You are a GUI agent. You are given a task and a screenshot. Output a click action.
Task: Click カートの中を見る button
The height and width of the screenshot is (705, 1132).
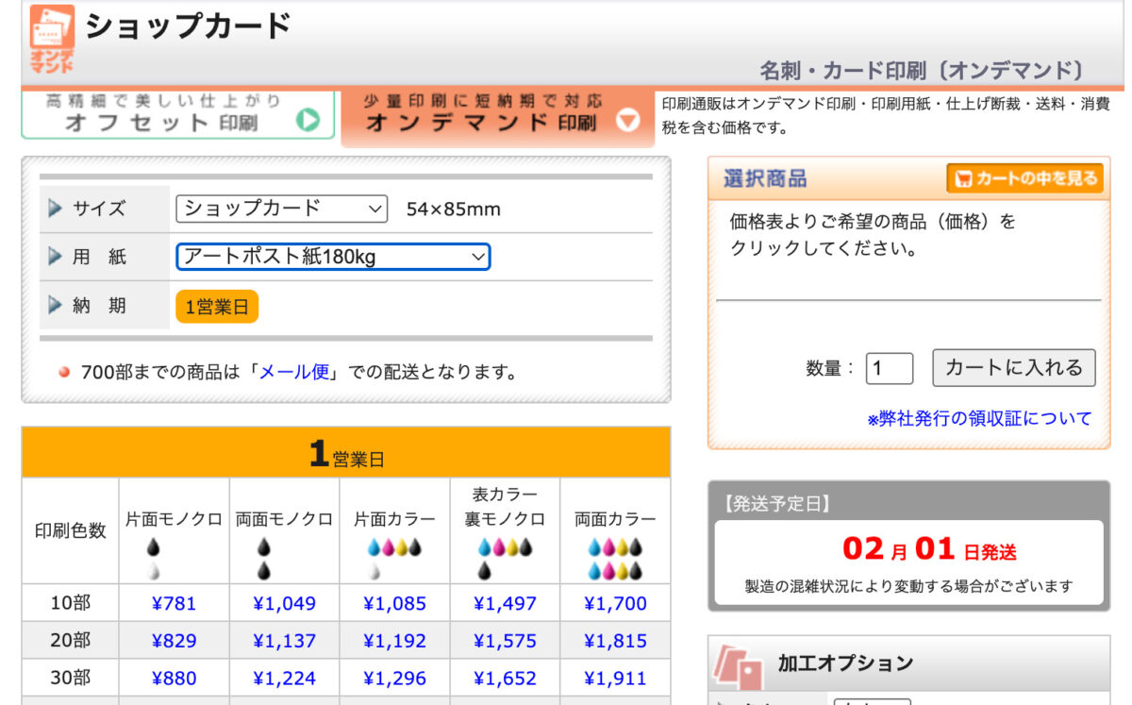[x=1024, y=178]
